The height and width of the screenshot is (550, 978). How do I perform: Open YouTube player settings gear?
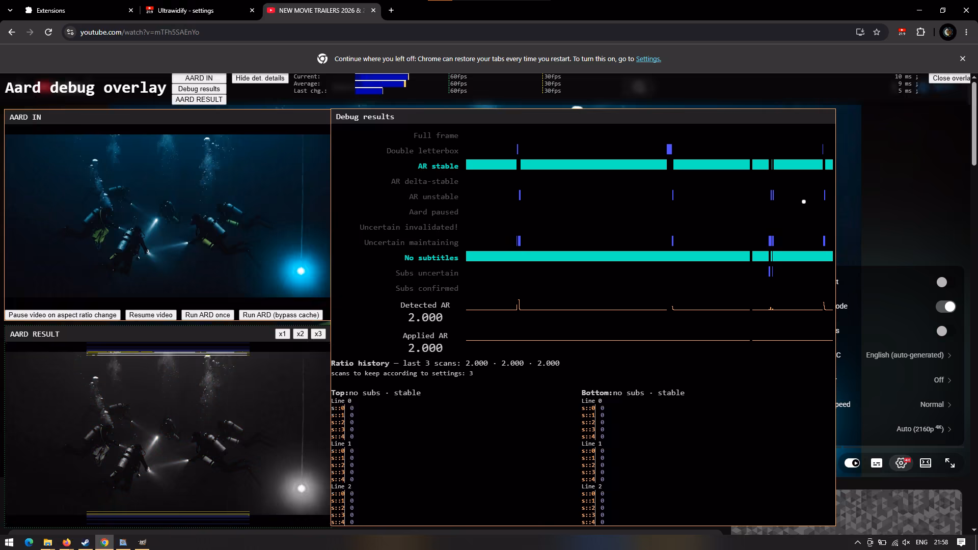901,463
